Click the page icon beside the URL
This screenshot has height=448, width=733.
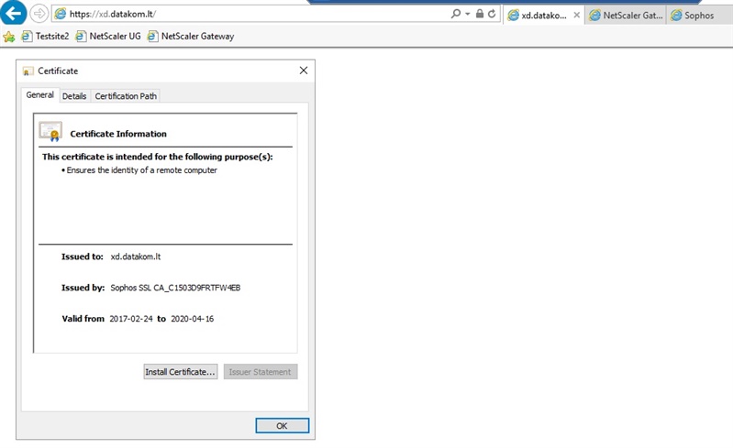click(61, 14)
